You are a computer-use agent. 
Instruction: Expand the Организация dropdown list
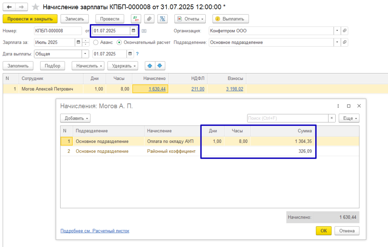(x=337, y=31)
